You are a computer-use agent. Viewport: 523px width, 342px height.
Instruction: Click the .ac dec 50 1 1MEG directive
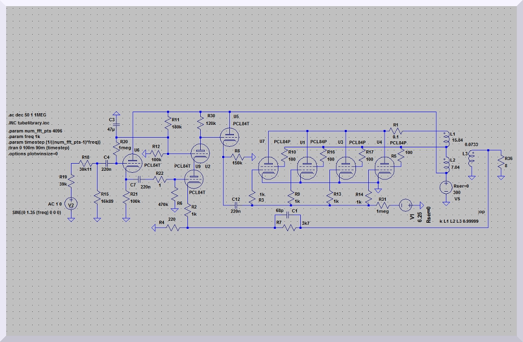tap(28, 115)
